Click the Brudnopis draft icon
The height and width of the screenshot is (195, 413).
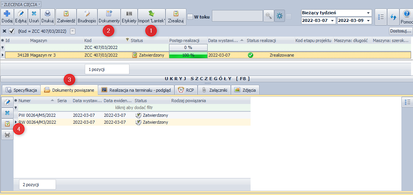[87, 14]
